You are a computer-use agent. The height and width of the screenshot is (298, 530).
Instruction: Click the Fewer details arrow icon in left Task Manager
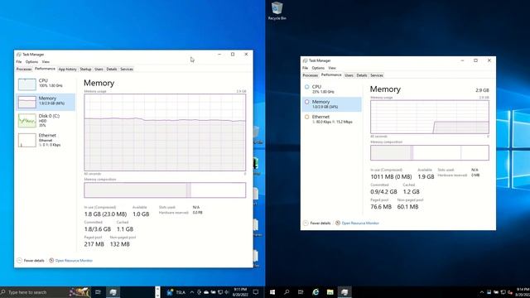click(x=19, y=261)
